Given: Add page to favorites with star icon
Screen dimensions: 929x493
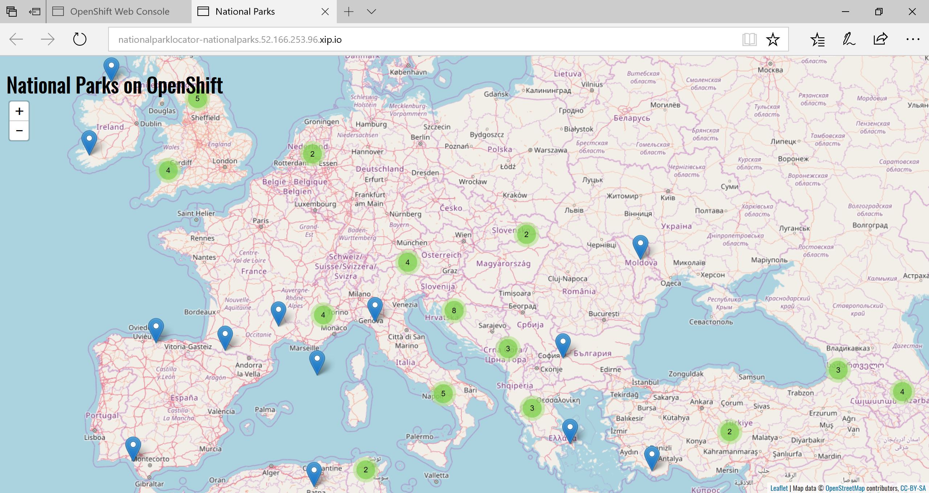Looking at the screenshot, I should pos(773,39).
